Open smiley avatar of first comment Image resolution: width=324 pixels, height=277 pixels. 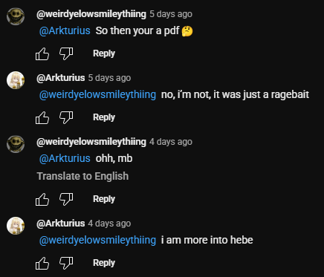16,16
